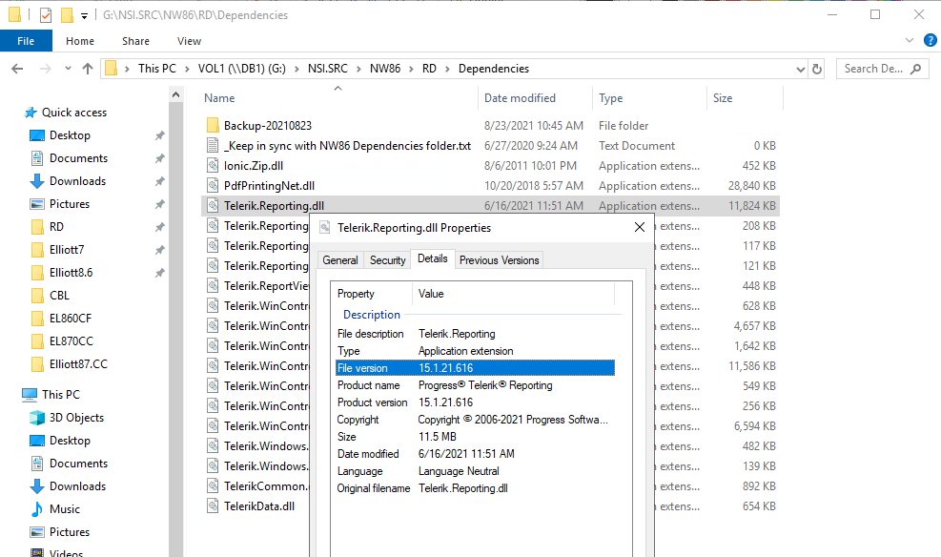Image resolution: width=941 pixels, height=557 pixels.
Task: Close the Telerik.Reporting.dll Properties dialog
Action: tap(640, 227)
